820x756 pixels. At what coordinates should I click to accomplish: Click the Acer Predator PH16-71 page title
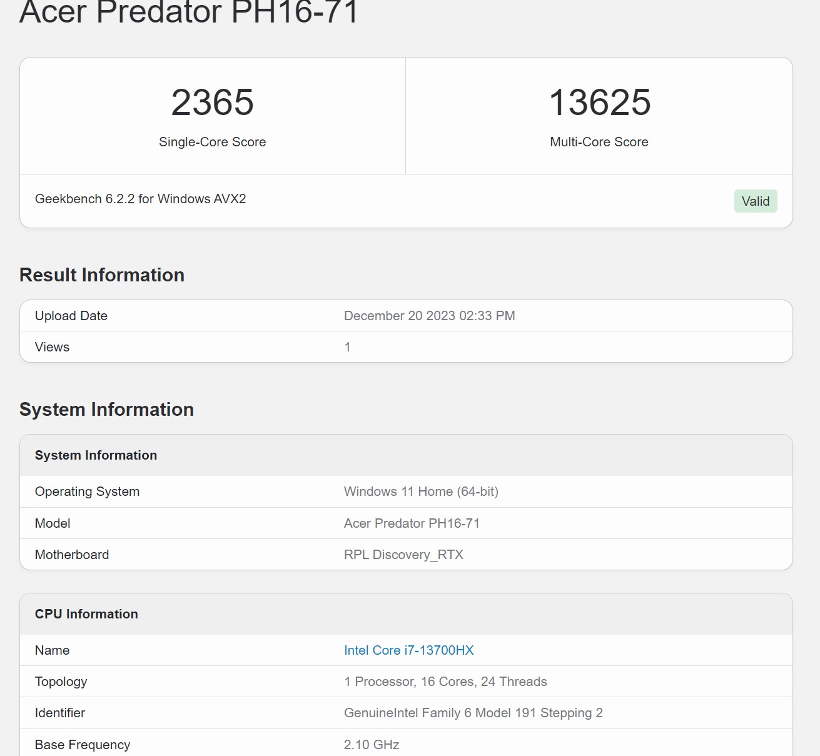tap(189, 11)
